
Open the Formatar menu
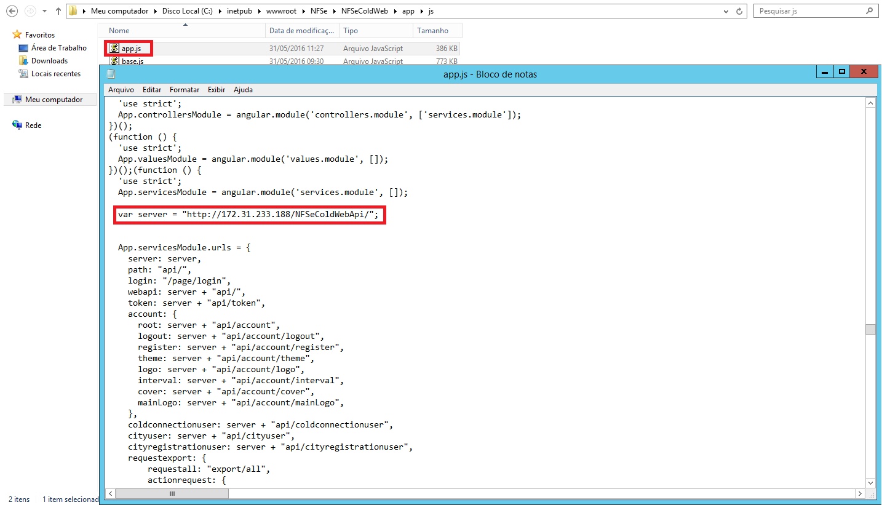click(x=185, y=90)
